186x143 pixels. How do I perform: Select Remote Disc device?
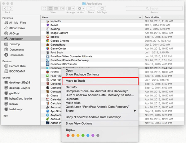[15, 66]
